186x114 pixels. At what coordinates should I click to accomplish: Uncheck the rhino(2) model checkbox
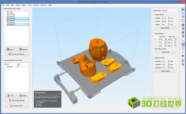point(8,14)
